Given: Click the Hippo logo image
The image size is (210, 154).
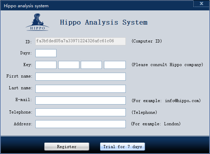Looking at the screenshot, I should pos(37,22).
